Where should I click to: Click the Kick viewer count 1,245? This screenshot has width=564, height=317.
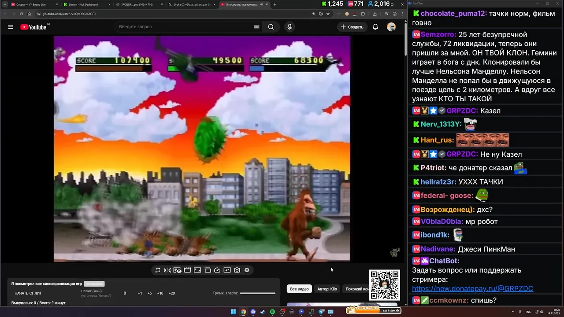point(333,4)
